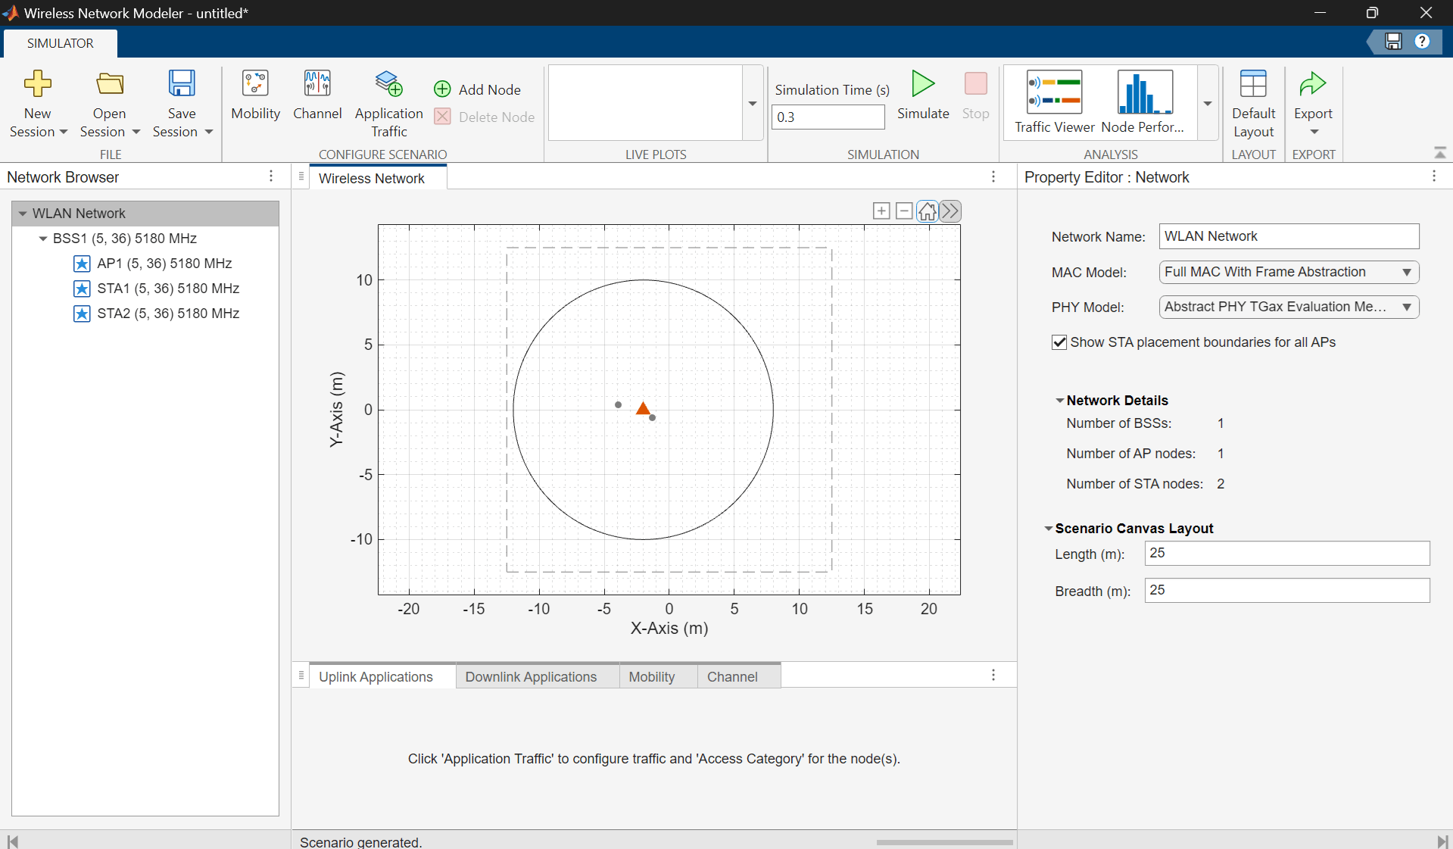Restore the Default Layout
This screenshot has width=1453, height=849.
pos(1253,102)
